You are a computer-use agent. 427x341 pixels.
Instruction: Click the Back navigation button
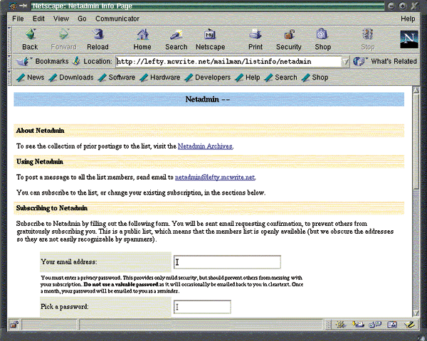30,39
